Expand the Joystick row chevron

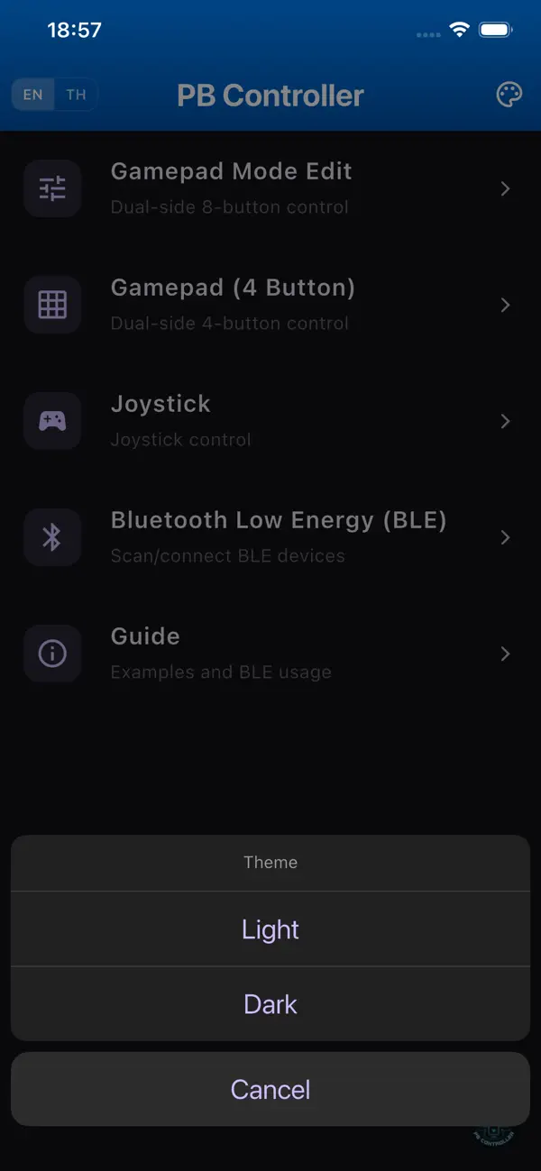tap(505, 421)
